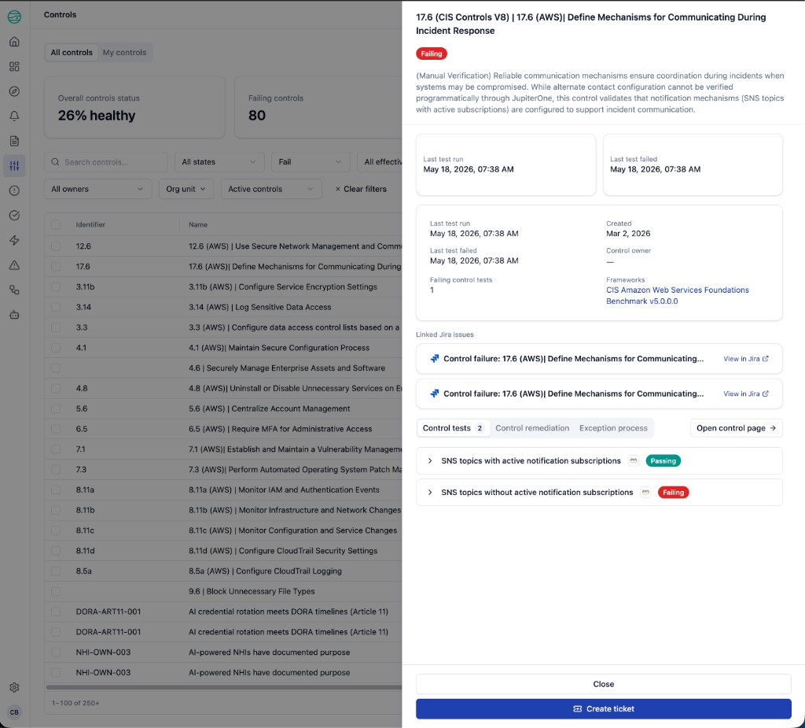The height and width of the screenshot is (728, 805).
Task: Open the settings gear in the sidebar
Action: coord(14,687)
